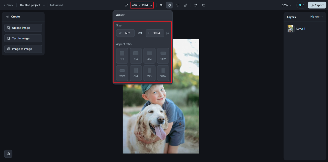Select the hand pan tool
The height and width of the screenshot is (162, 328).
169,5
